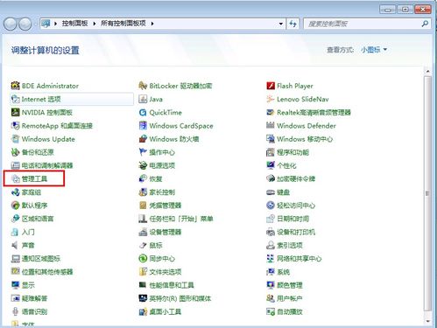Open 用户帐户
Viewport: 437px width, 328px height.
point(285,298)
